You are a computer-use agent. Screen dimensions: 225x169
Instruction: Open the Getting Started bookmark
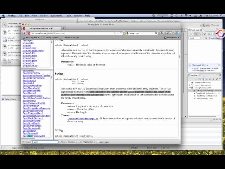pos(51,38)
